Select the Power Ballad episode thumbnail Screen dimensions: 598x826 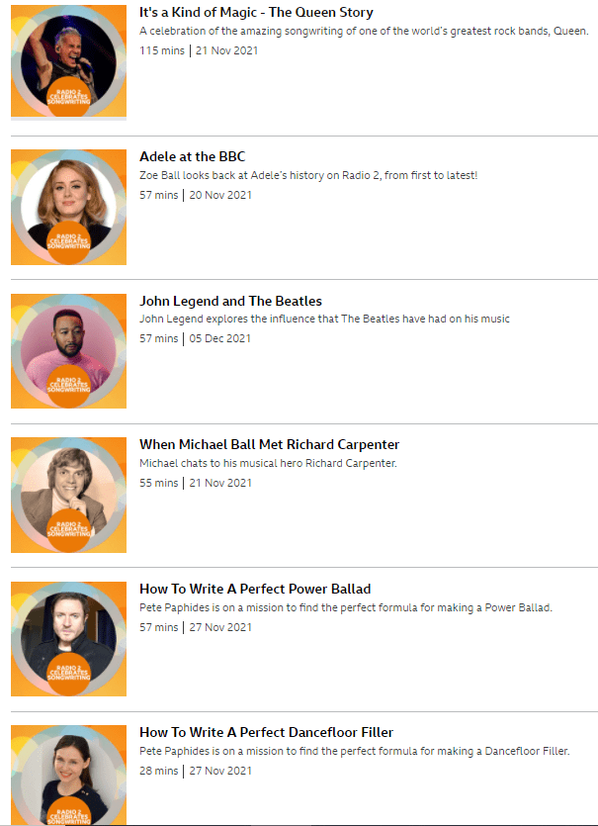(68, 639)
